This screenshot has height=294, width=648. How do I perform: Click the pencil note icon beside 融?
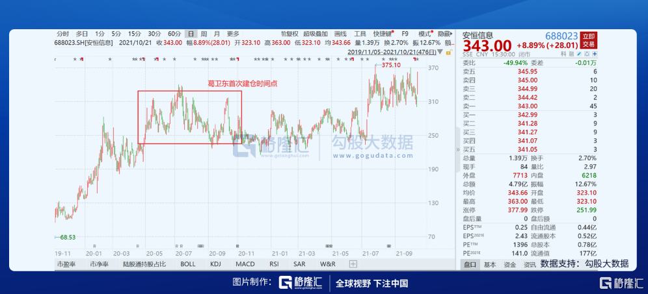point(579,54)
